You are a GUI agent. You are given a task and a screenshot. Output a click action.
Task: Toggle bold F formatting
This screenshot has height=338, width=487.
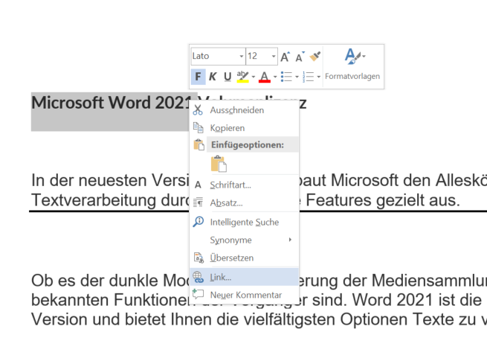198,77
